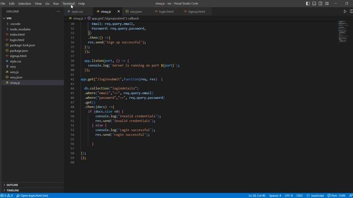Image resolution: width=353 pixels, height=198 pixels.
Task: Change indentation via 'Spaces: 4'
Action: pos(275,196)
